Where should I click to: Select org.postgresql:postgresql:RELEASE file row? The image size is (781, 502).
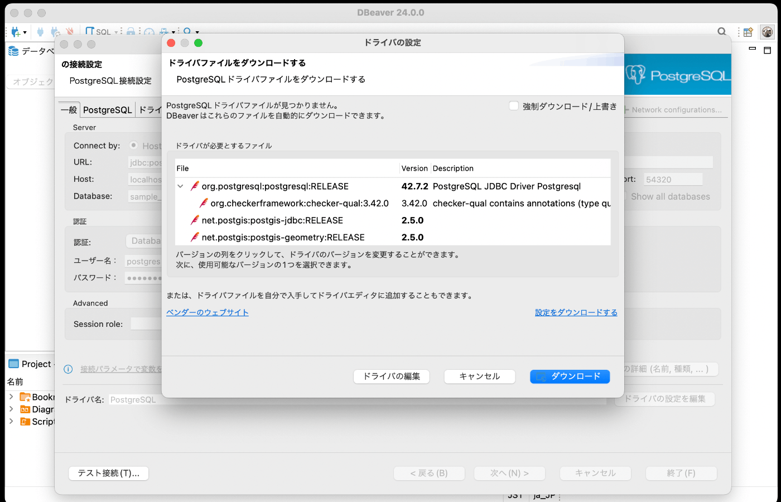tap(393, 186)
